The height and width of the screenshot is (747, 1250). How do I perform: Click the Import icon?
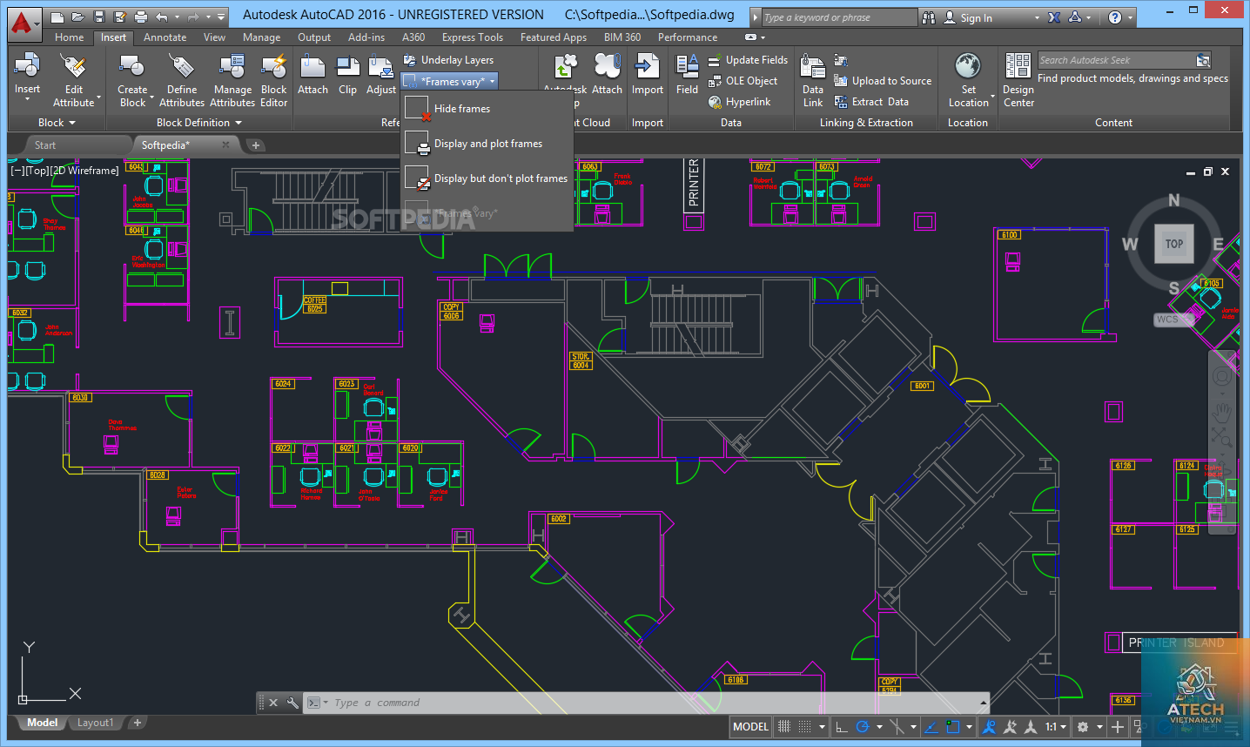point(647,66)
